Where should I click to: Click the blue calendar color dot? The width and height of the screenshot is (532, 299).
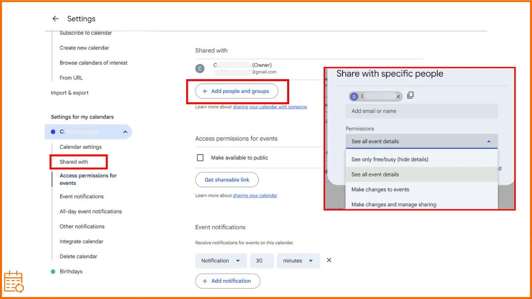pos(53,132)
